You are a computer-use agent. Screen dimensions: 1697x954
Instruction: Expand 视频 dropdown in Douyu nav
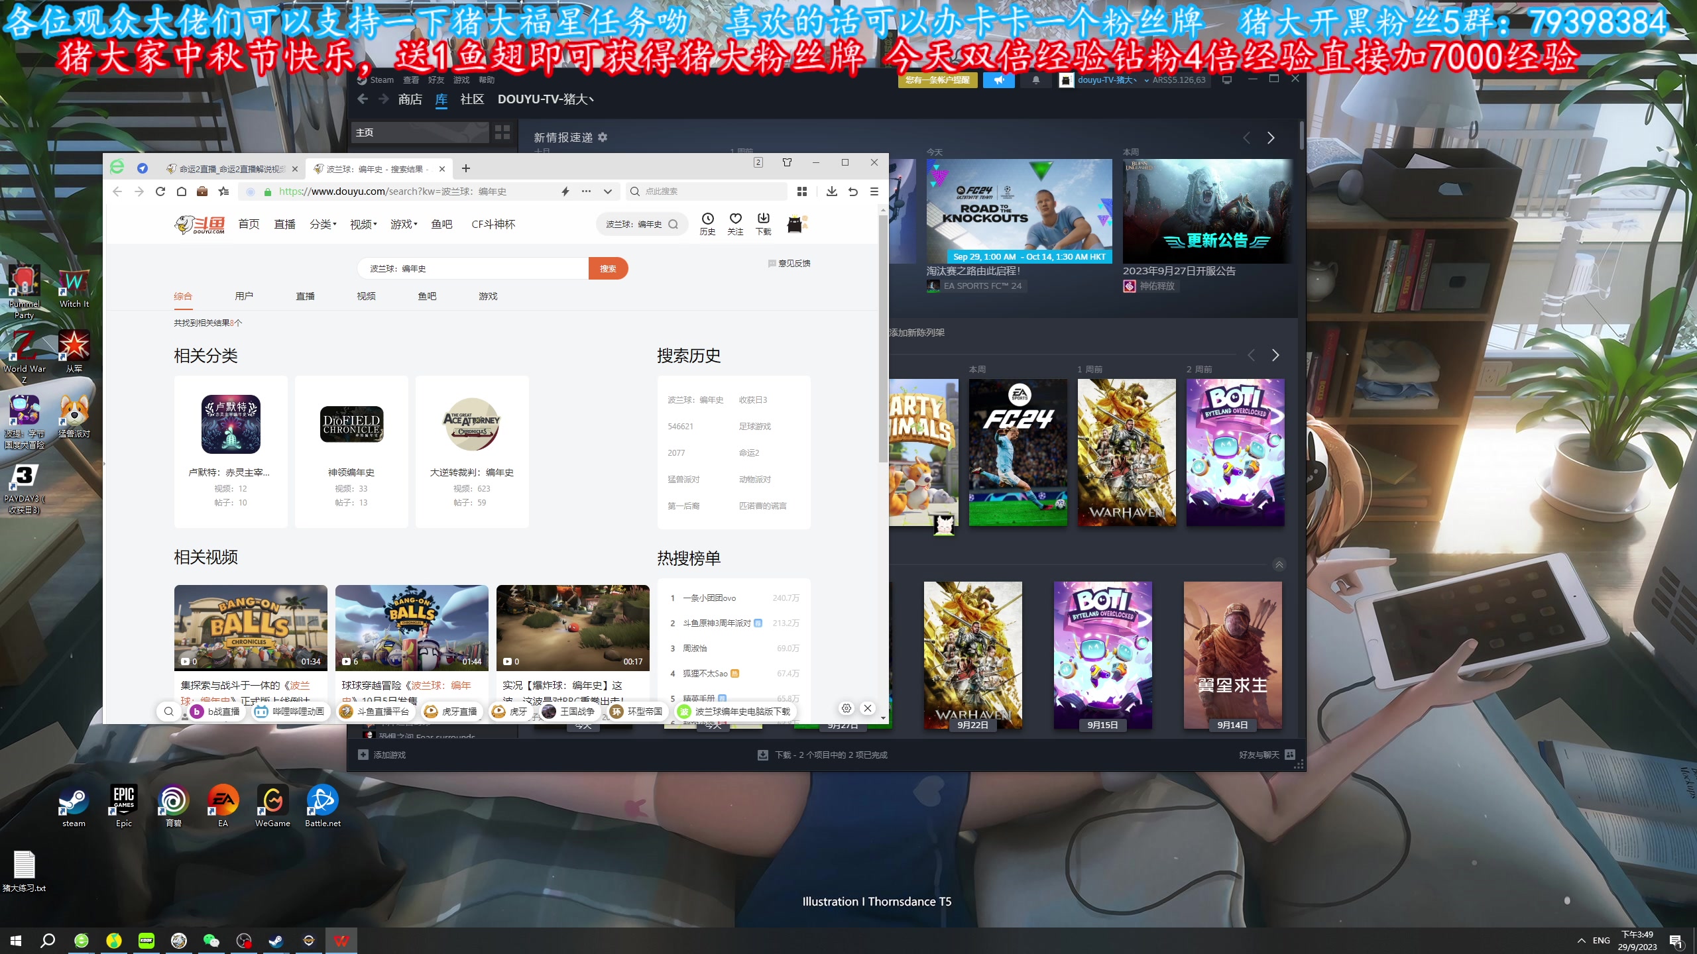[363, 225]
